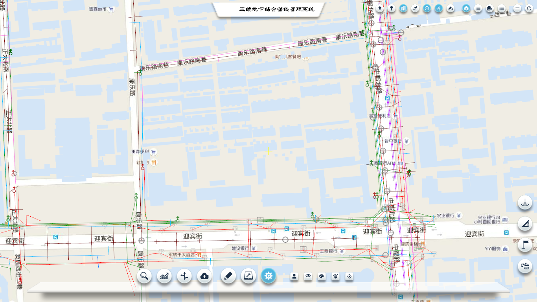
Task: Click the 吉鑫超市 map label
Action: 98,9
